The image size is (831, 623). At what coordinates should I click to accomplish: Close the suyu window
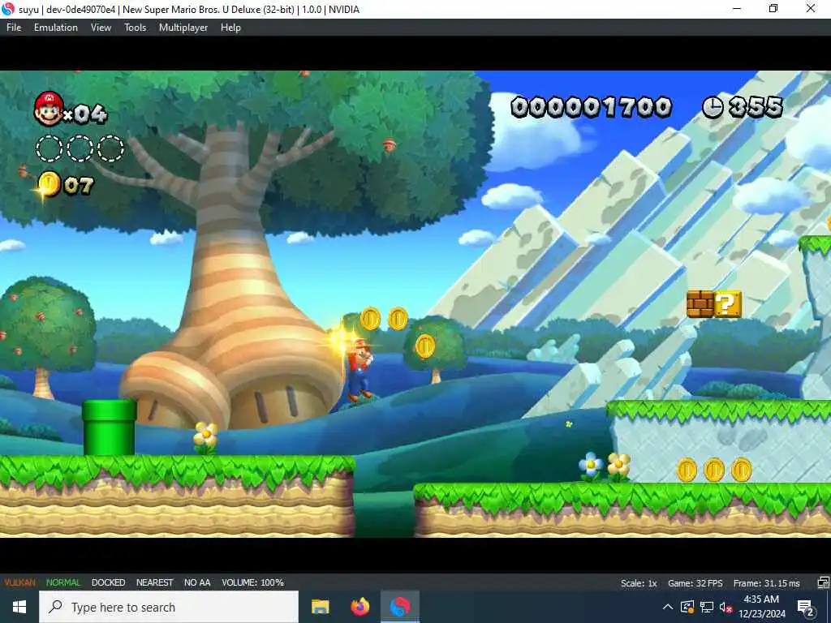click(811, 9)
